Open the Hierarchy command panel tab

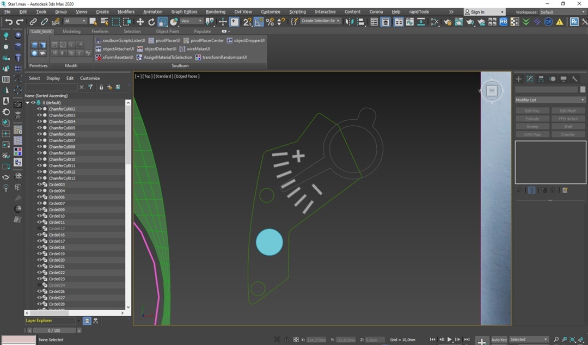point(541,79)
